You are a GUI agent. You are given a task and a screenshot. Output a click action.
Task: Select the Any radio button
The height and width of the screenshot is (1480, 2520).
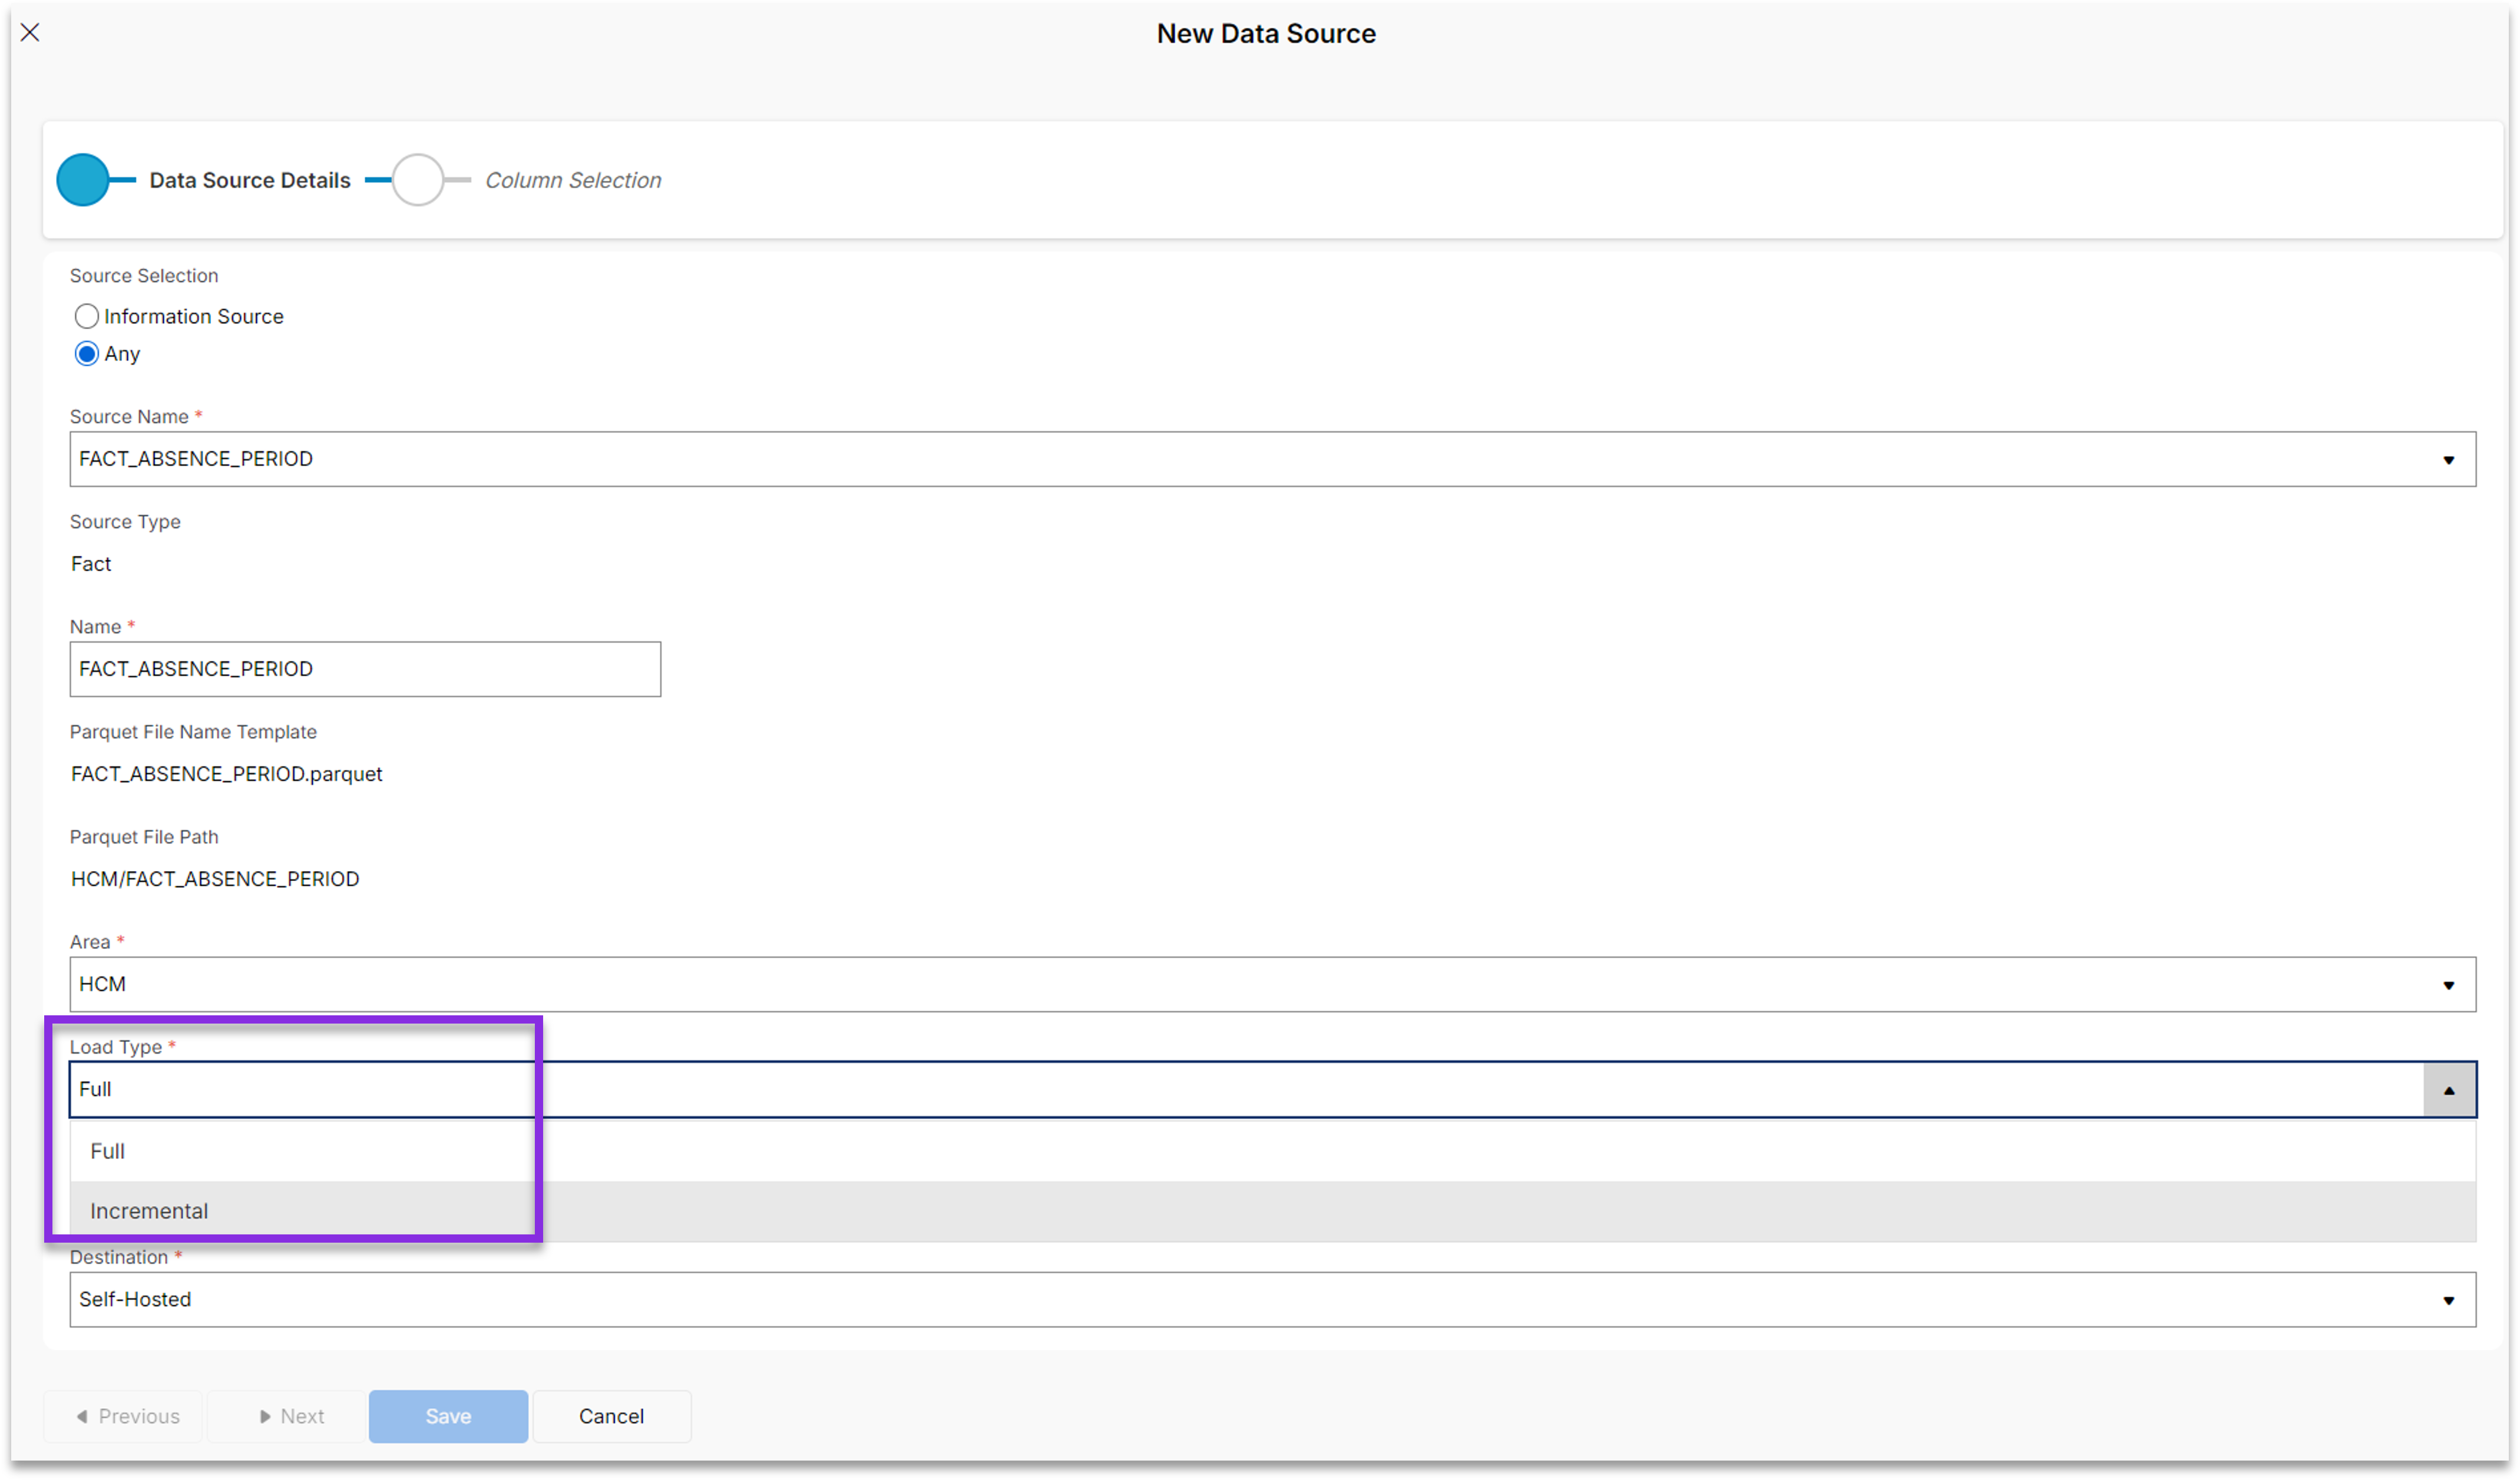pos(86,353)
